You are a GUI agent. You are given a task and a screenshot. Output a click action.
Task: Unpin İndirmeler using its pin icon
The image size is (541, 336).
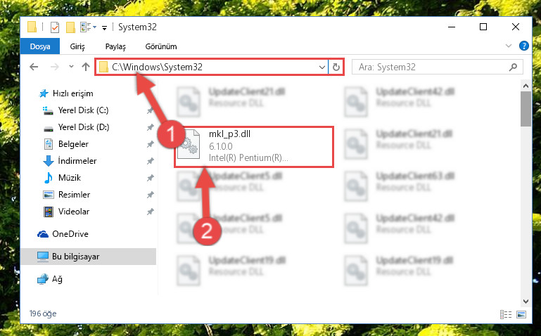tap(150, 161)
